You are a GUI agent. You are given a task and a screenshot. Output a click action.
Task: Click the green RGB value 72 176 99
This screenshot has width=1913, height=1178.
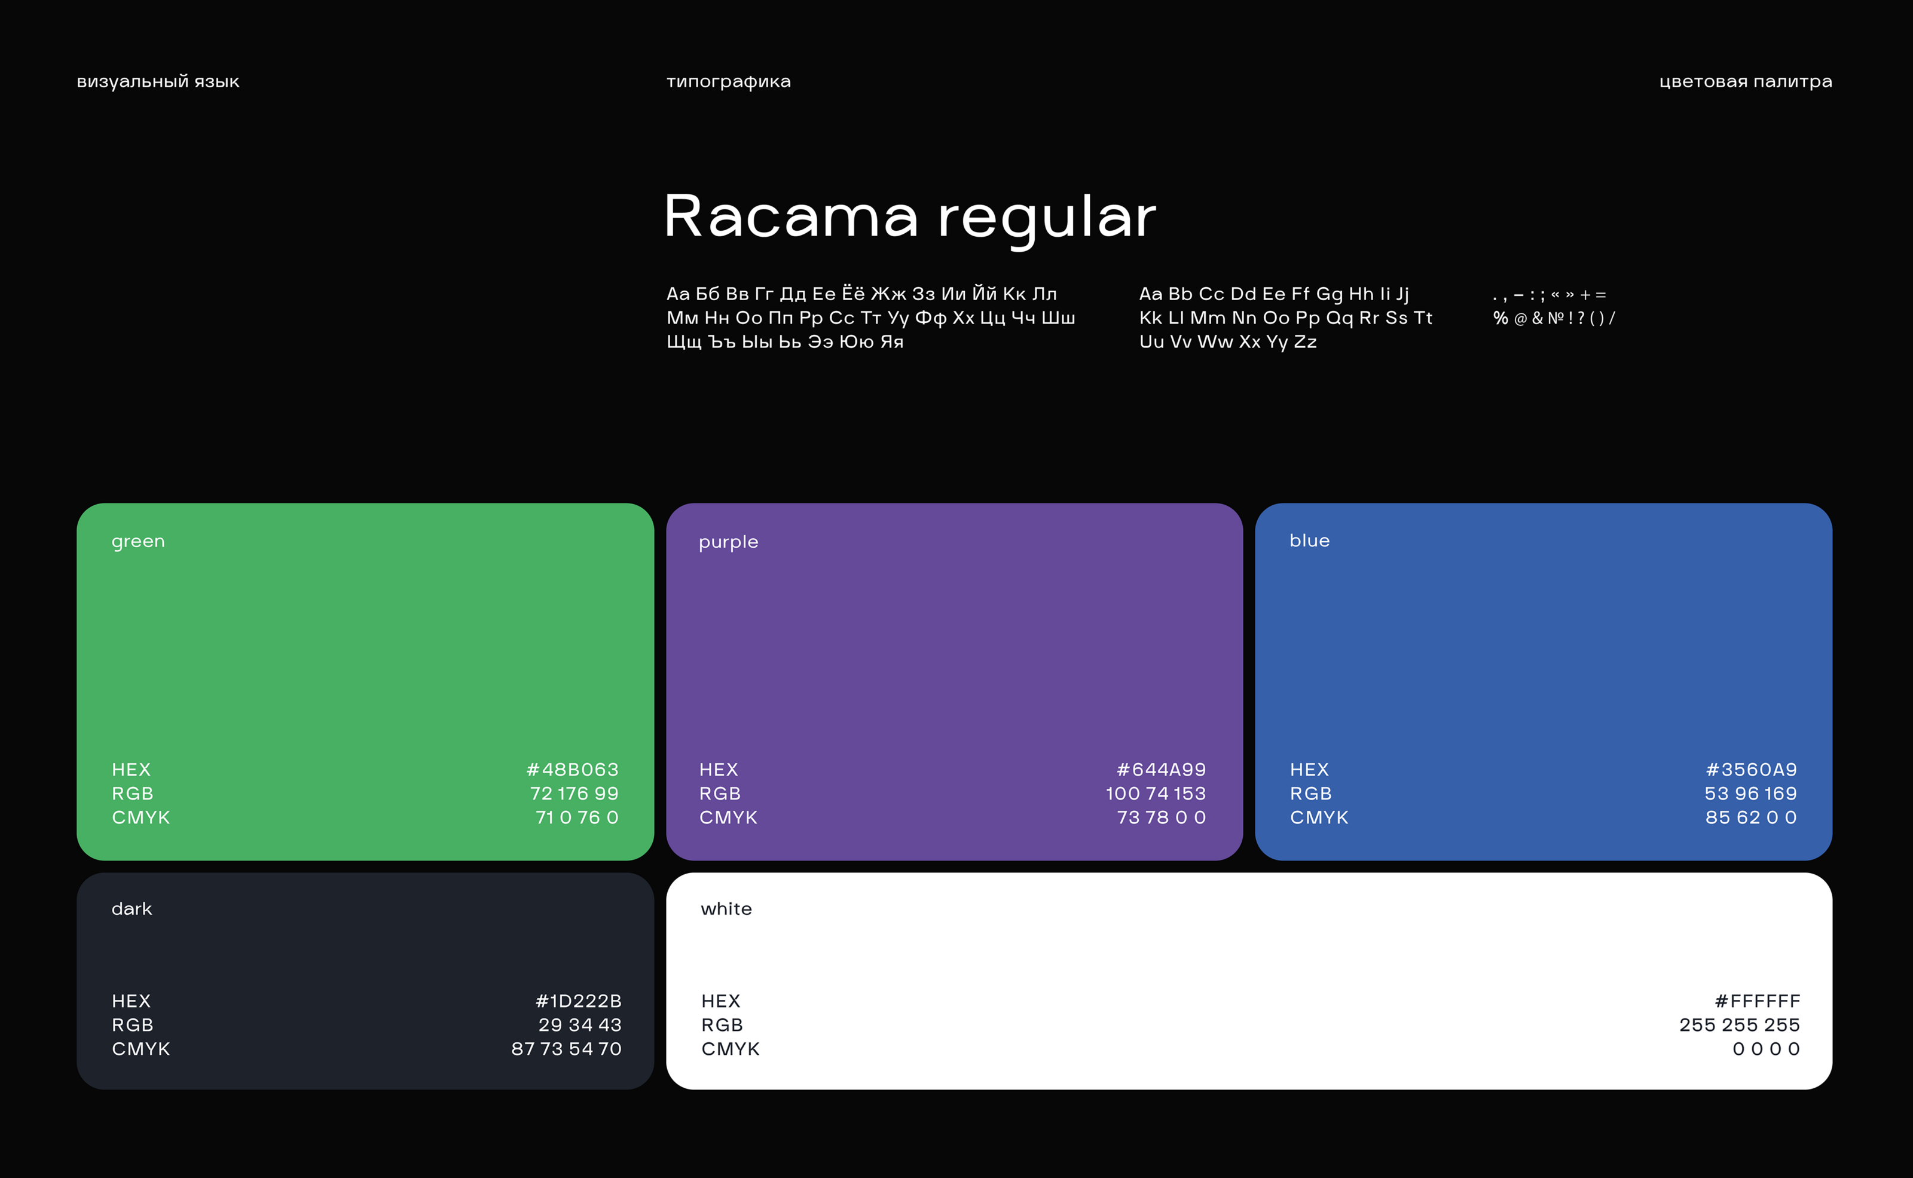(x=574, y=794)
